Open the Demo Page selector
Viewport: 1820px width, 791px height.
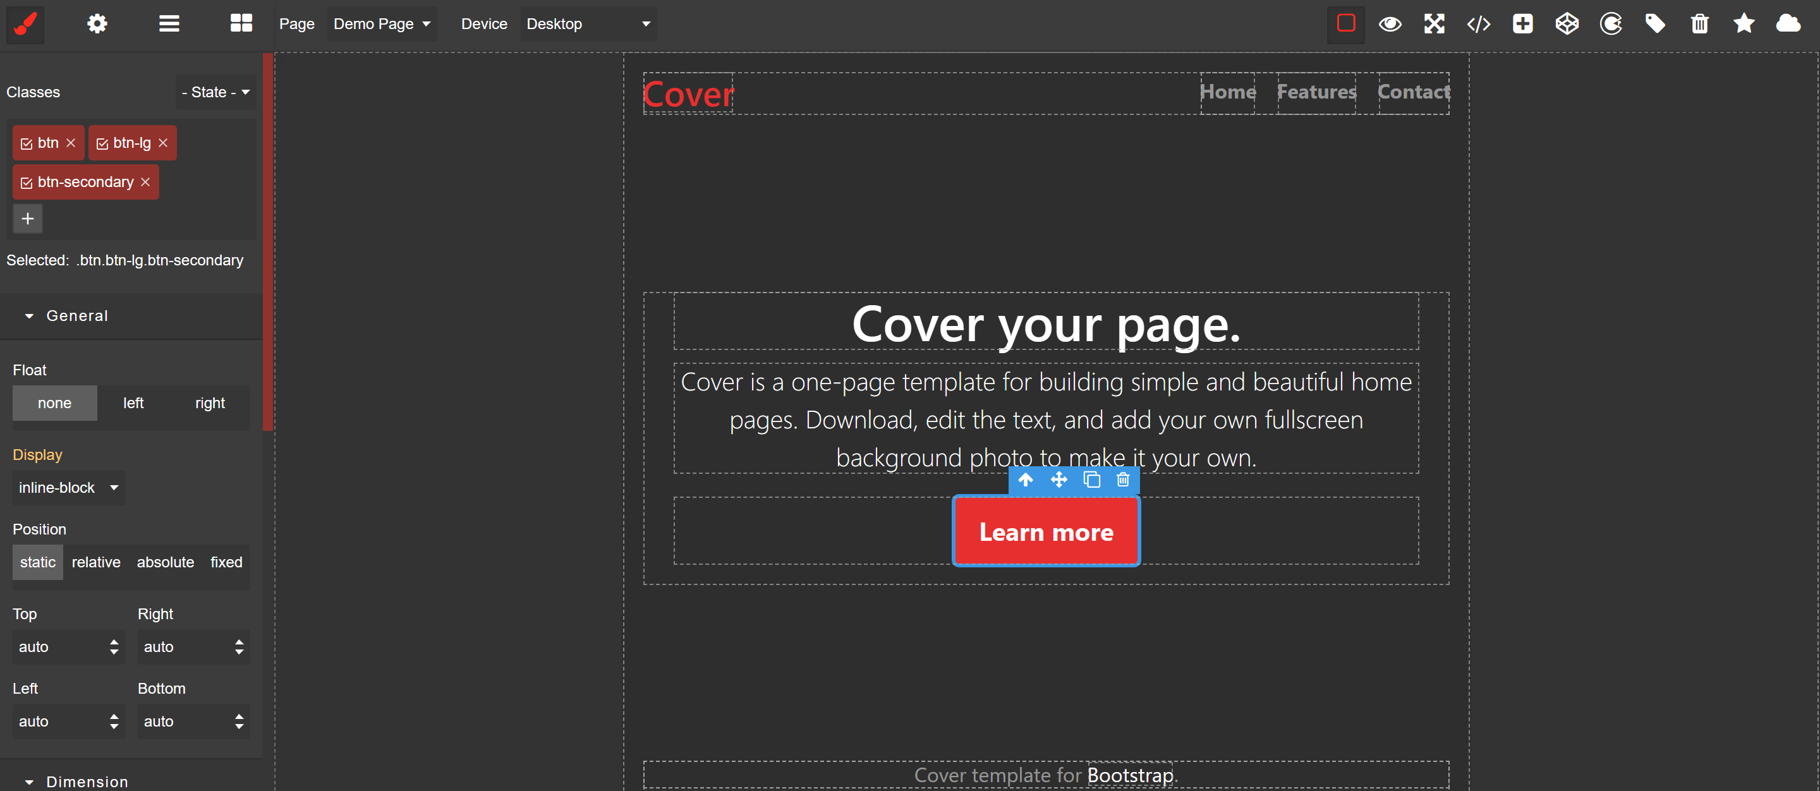(x=382, y=24)
